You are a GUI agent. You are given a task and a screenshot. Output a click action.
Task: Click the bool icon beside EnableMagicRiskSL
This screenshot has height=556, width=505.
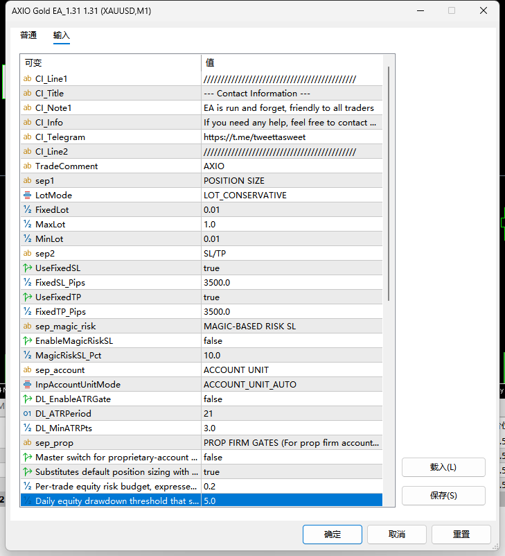27,340
